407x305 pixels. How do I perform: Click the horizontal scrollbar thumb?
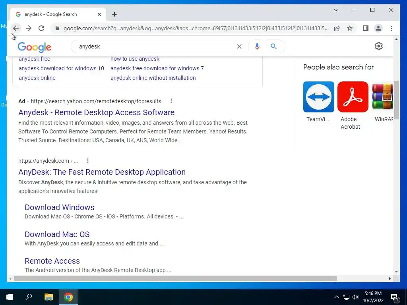[175, 278]
